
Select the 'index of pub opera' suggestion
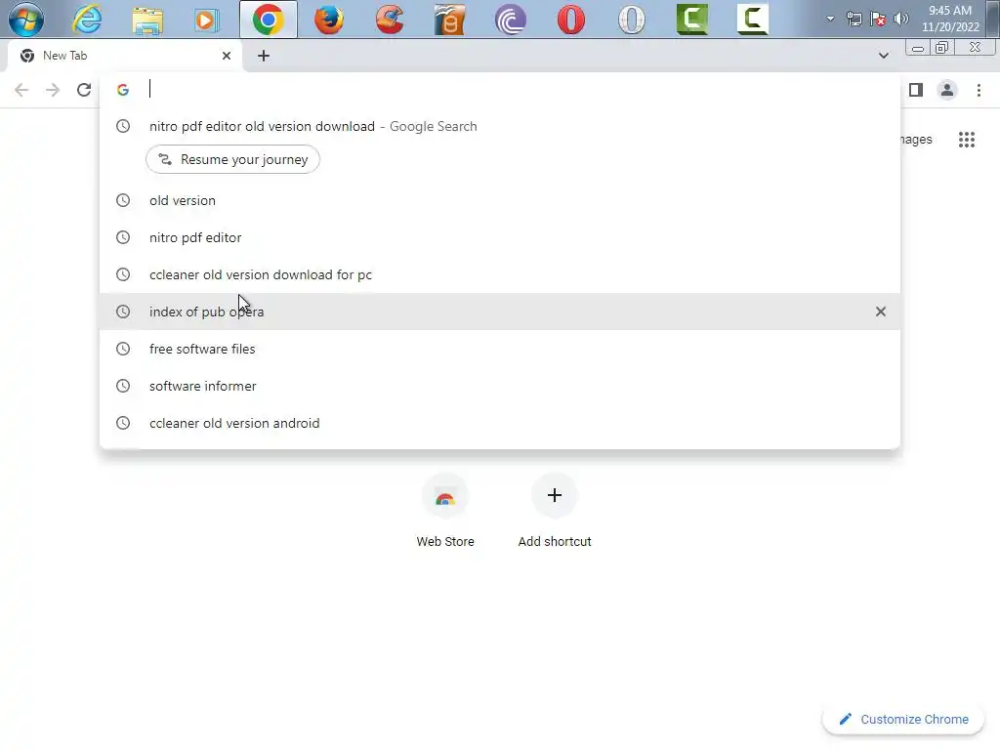pyautogui.click(x=499, y=312)
